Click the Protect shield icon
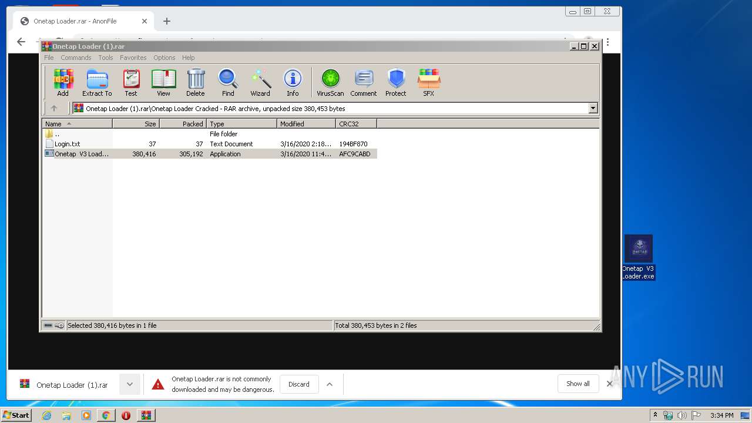Screen dimensions: 752x423 [396, 82]
